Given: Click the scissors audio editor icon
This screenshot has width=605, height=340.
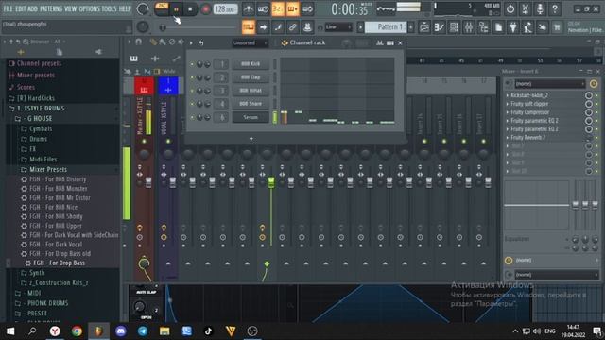Looking at the screenshot, I should click(x=526, y=8).
